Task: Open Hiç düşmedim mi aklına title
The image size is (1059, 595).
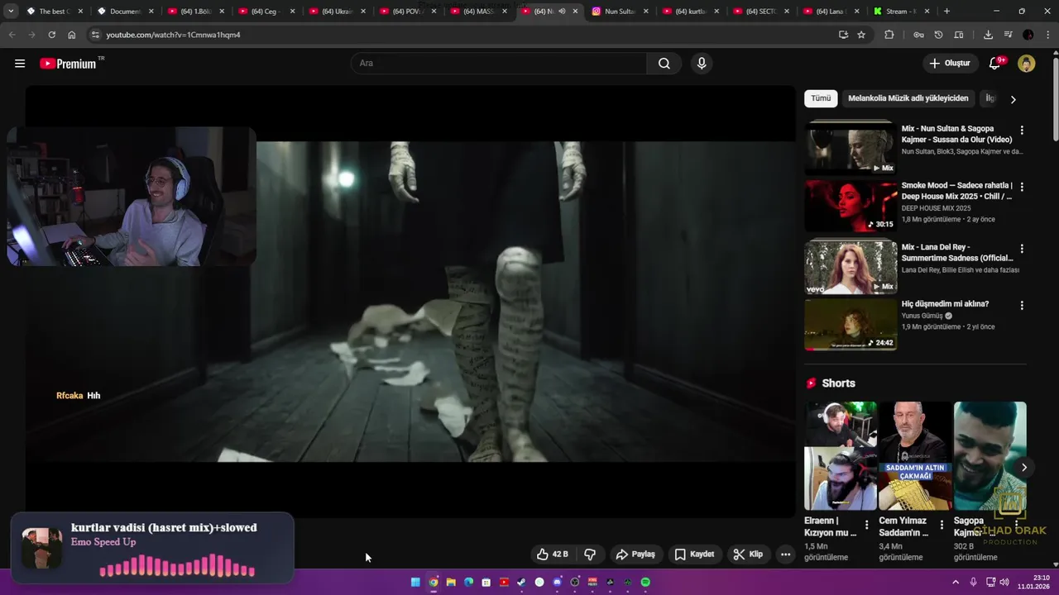Action: pos(945,304)
